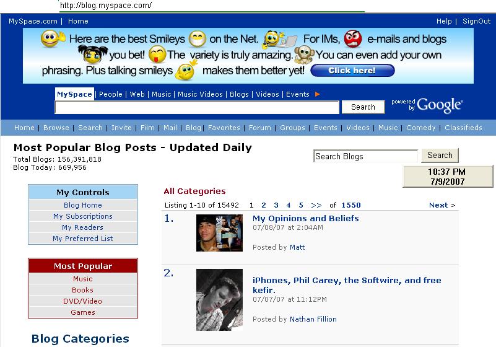The width and height of the screenshot is (496, 347).
Task: Open poster Matt's profile link
Action: coord(297,247)
